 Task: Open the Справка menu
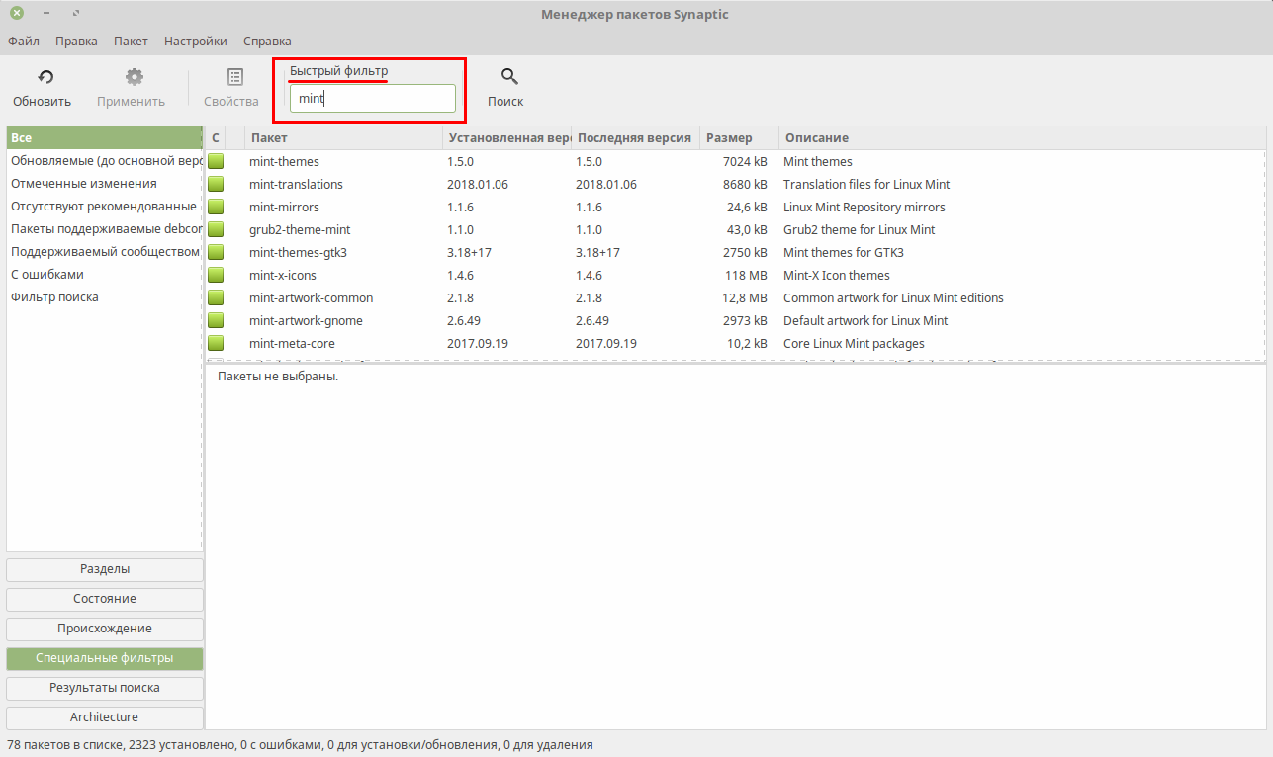pyautogui.click(x=267, y=41)
